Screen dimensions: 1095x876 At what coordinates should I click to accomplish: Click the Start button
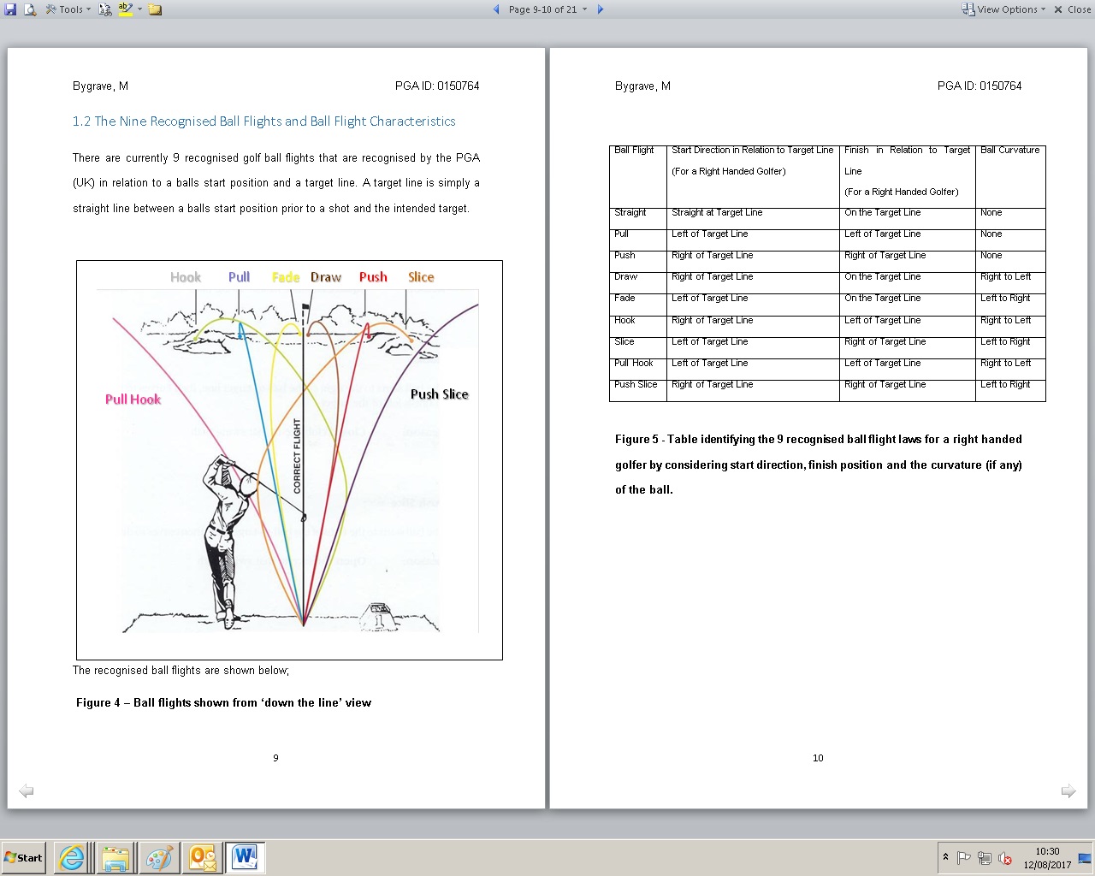21,857
